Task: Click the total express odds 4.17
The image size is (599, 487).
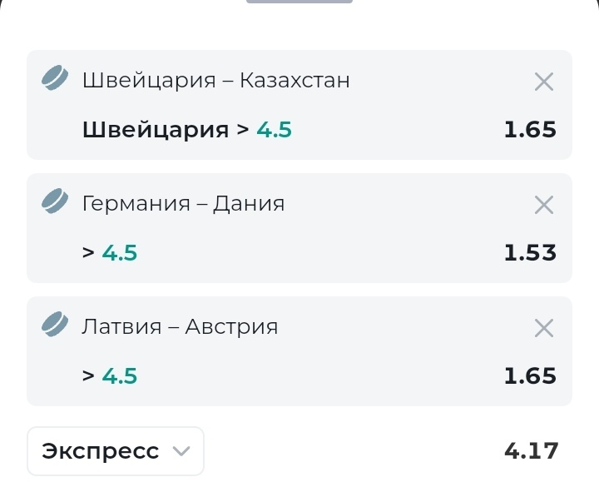Action: [532, 451]
